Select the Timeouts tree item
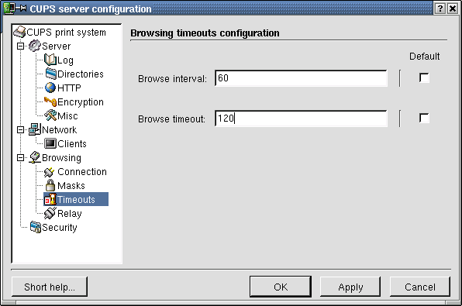This screenshot has height=306, width=462. (76, 199)
